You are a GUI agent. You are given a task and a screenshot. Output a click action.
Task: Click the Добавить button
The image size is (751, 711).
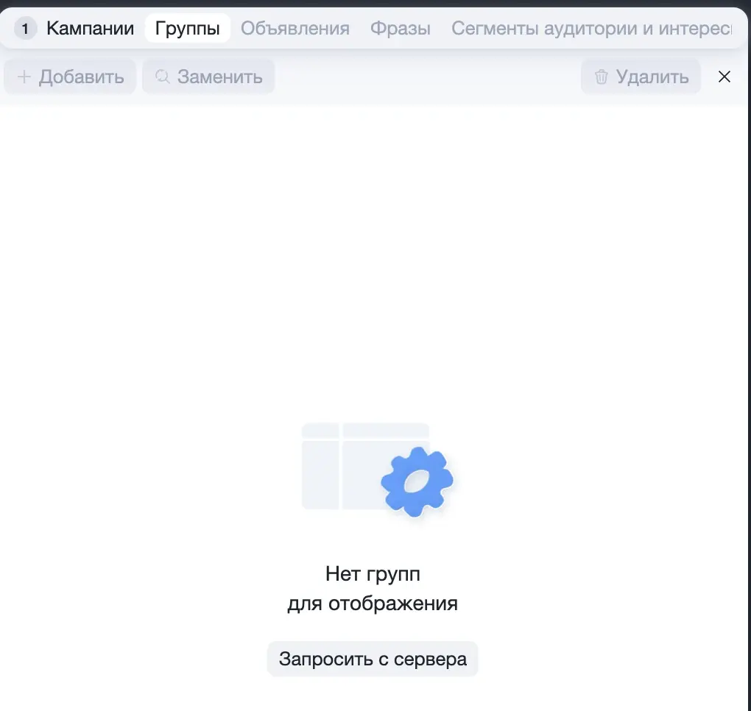[x=71, y=77]
